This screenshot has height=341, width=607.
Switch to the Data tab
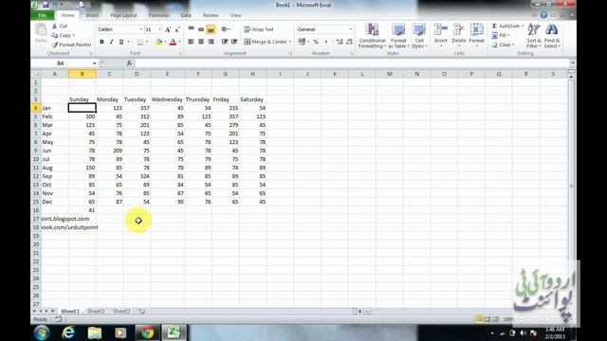coord(186,15)
